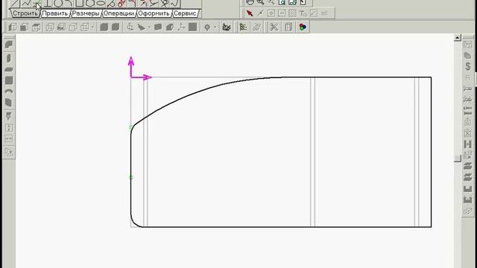Open dropdown arrow beside wireframe views group
Image resolution: width=477 pixels, height=268 pixels.
pyautogui.click(x=92, y=27)
